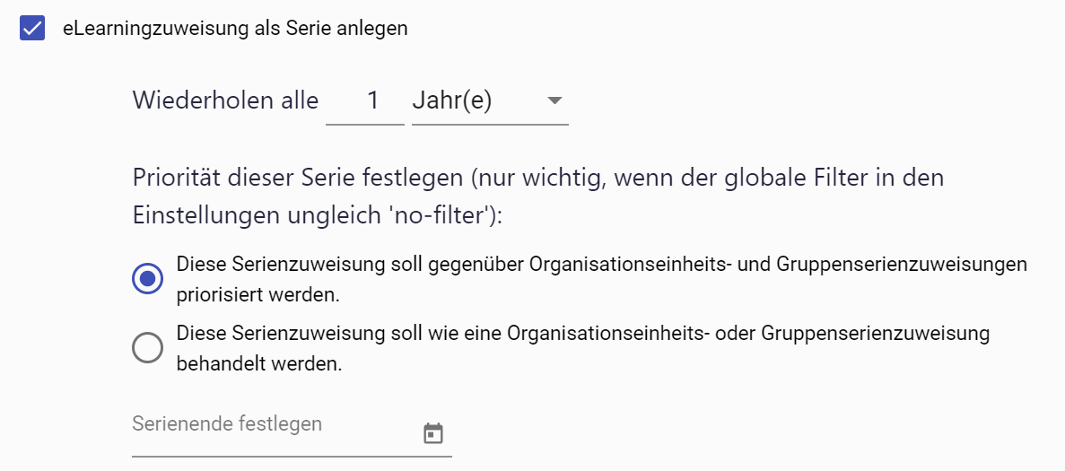The image size is (1065, 471).
Task: Click the 'eLearningzuweisung als Serie anlegen' label text
Action: coord(235,28)
